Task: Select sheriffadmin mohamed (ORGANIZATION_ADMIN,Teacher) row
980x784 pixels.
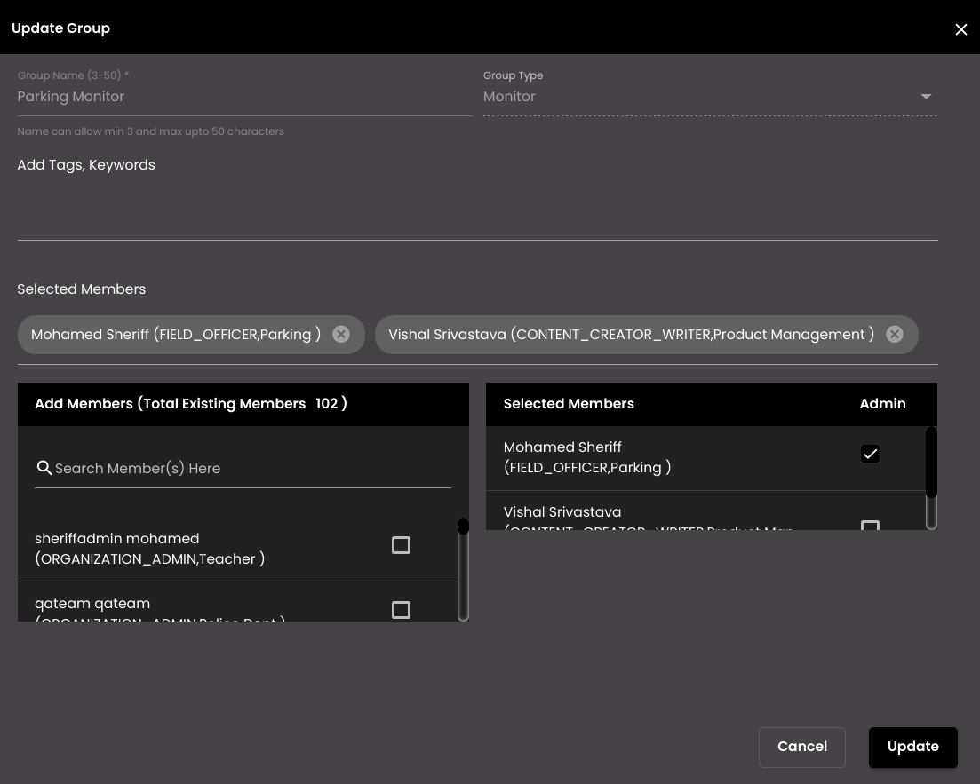Action: click(237, 549)
